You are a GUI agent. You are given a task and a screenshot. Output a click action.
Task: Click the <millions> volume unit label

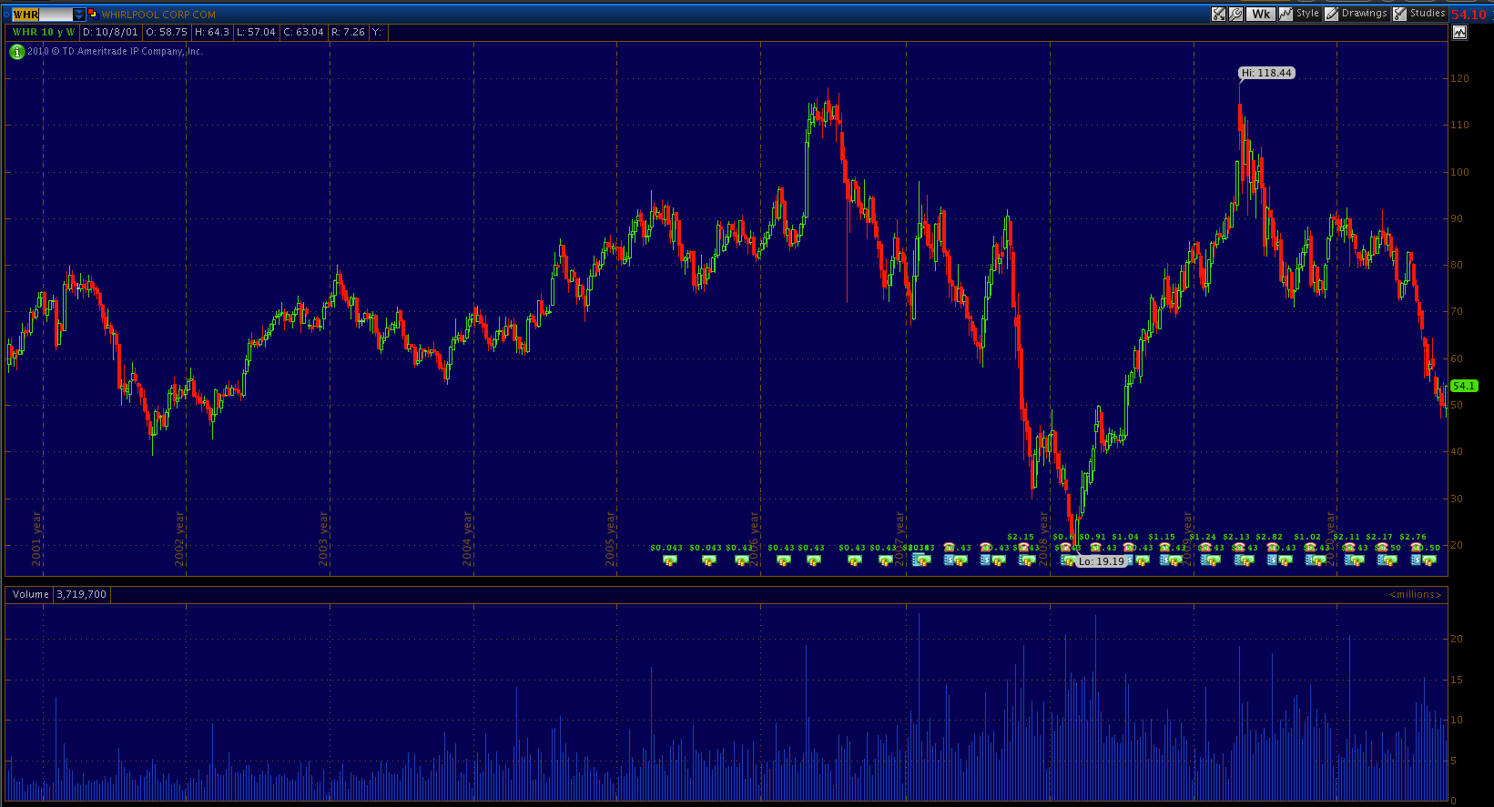[x=1415, y=594]
